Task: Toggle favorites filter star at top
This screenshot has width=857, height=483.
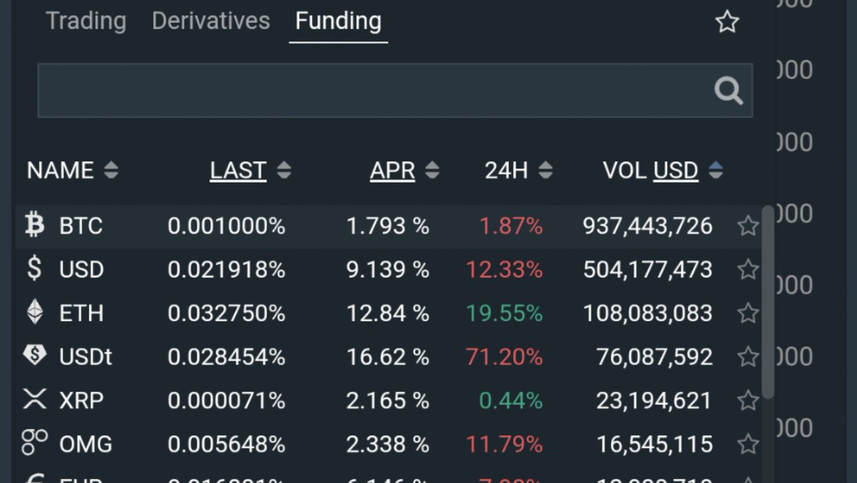Action: point(727,22)
